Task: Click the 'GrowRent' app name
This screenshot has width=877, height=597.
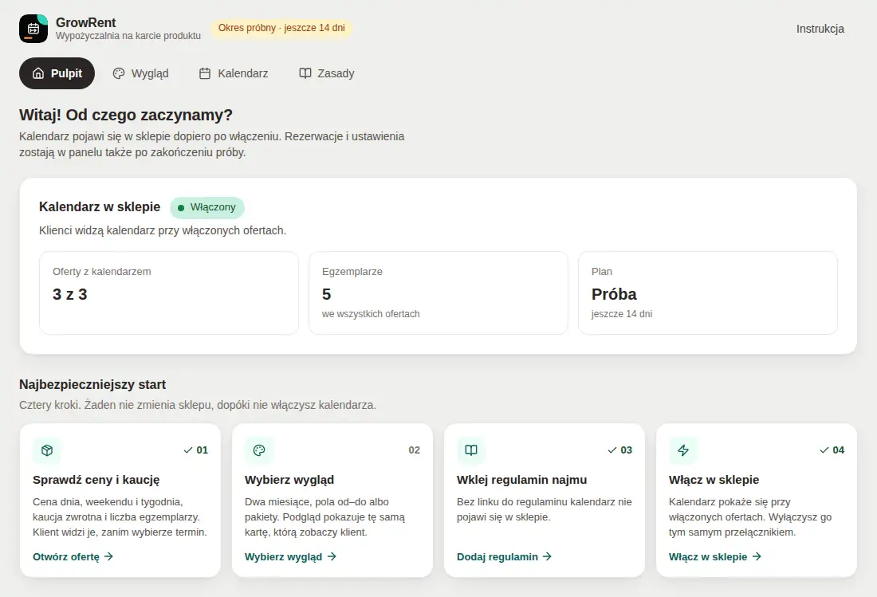Action: [x=85, y=22]
